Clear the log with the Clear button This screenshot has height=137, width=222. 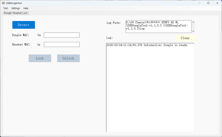coord(185,38)
